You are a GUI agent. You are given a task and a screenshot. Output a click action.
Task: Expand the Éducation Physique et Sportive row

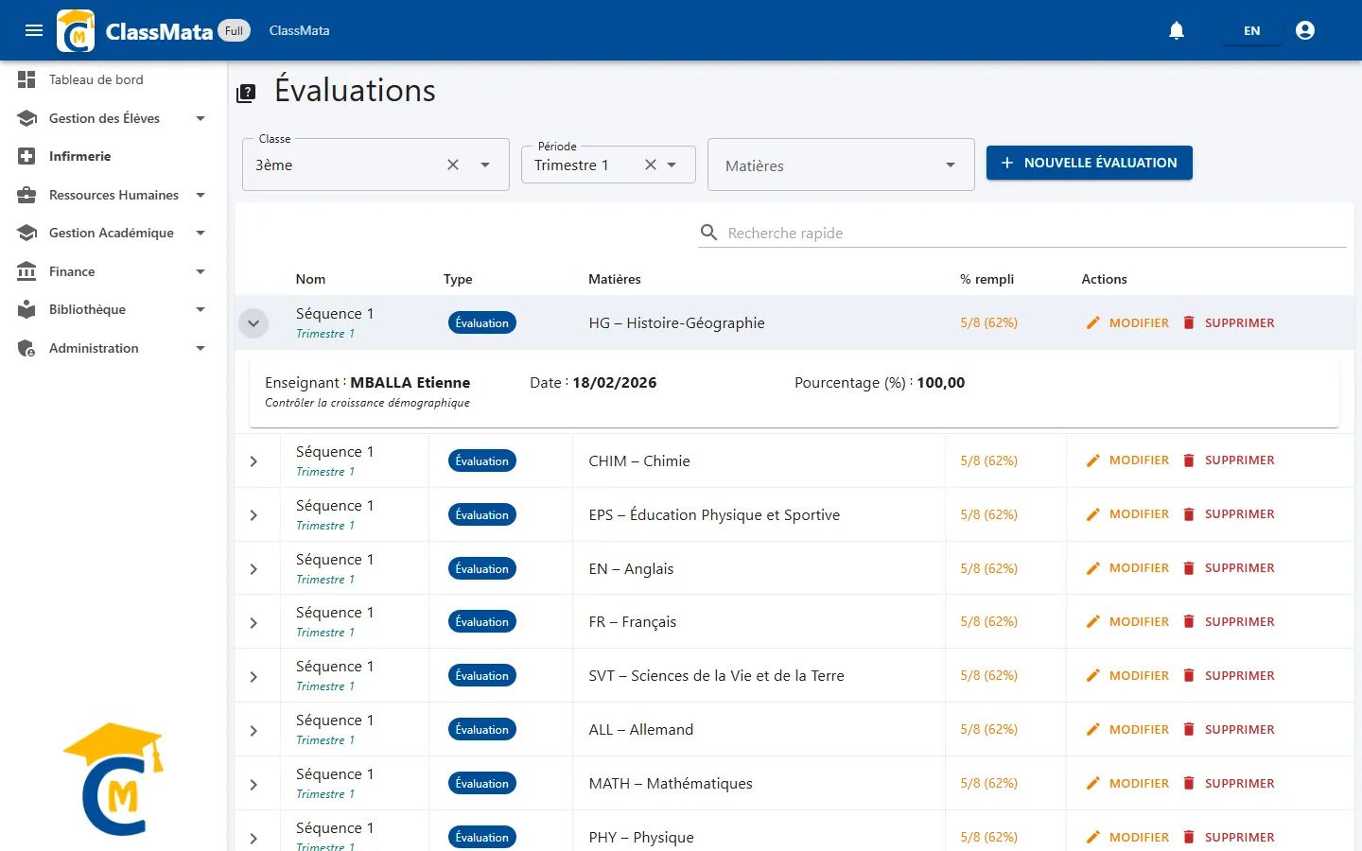coord(253,515)
